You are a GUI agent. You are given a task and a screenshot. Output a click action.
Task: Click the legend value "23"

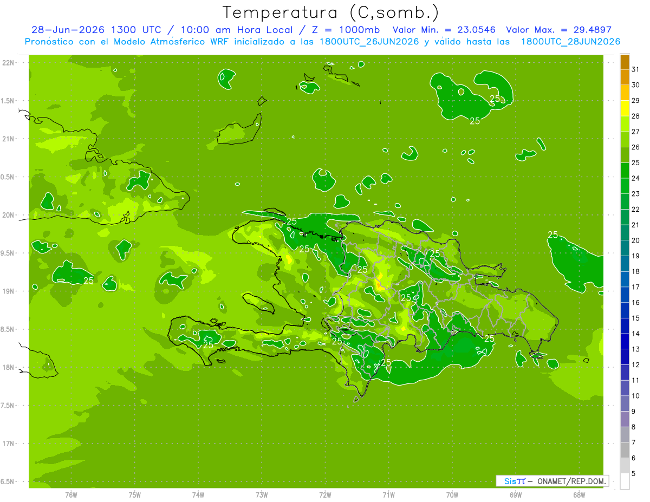point(635,194)
